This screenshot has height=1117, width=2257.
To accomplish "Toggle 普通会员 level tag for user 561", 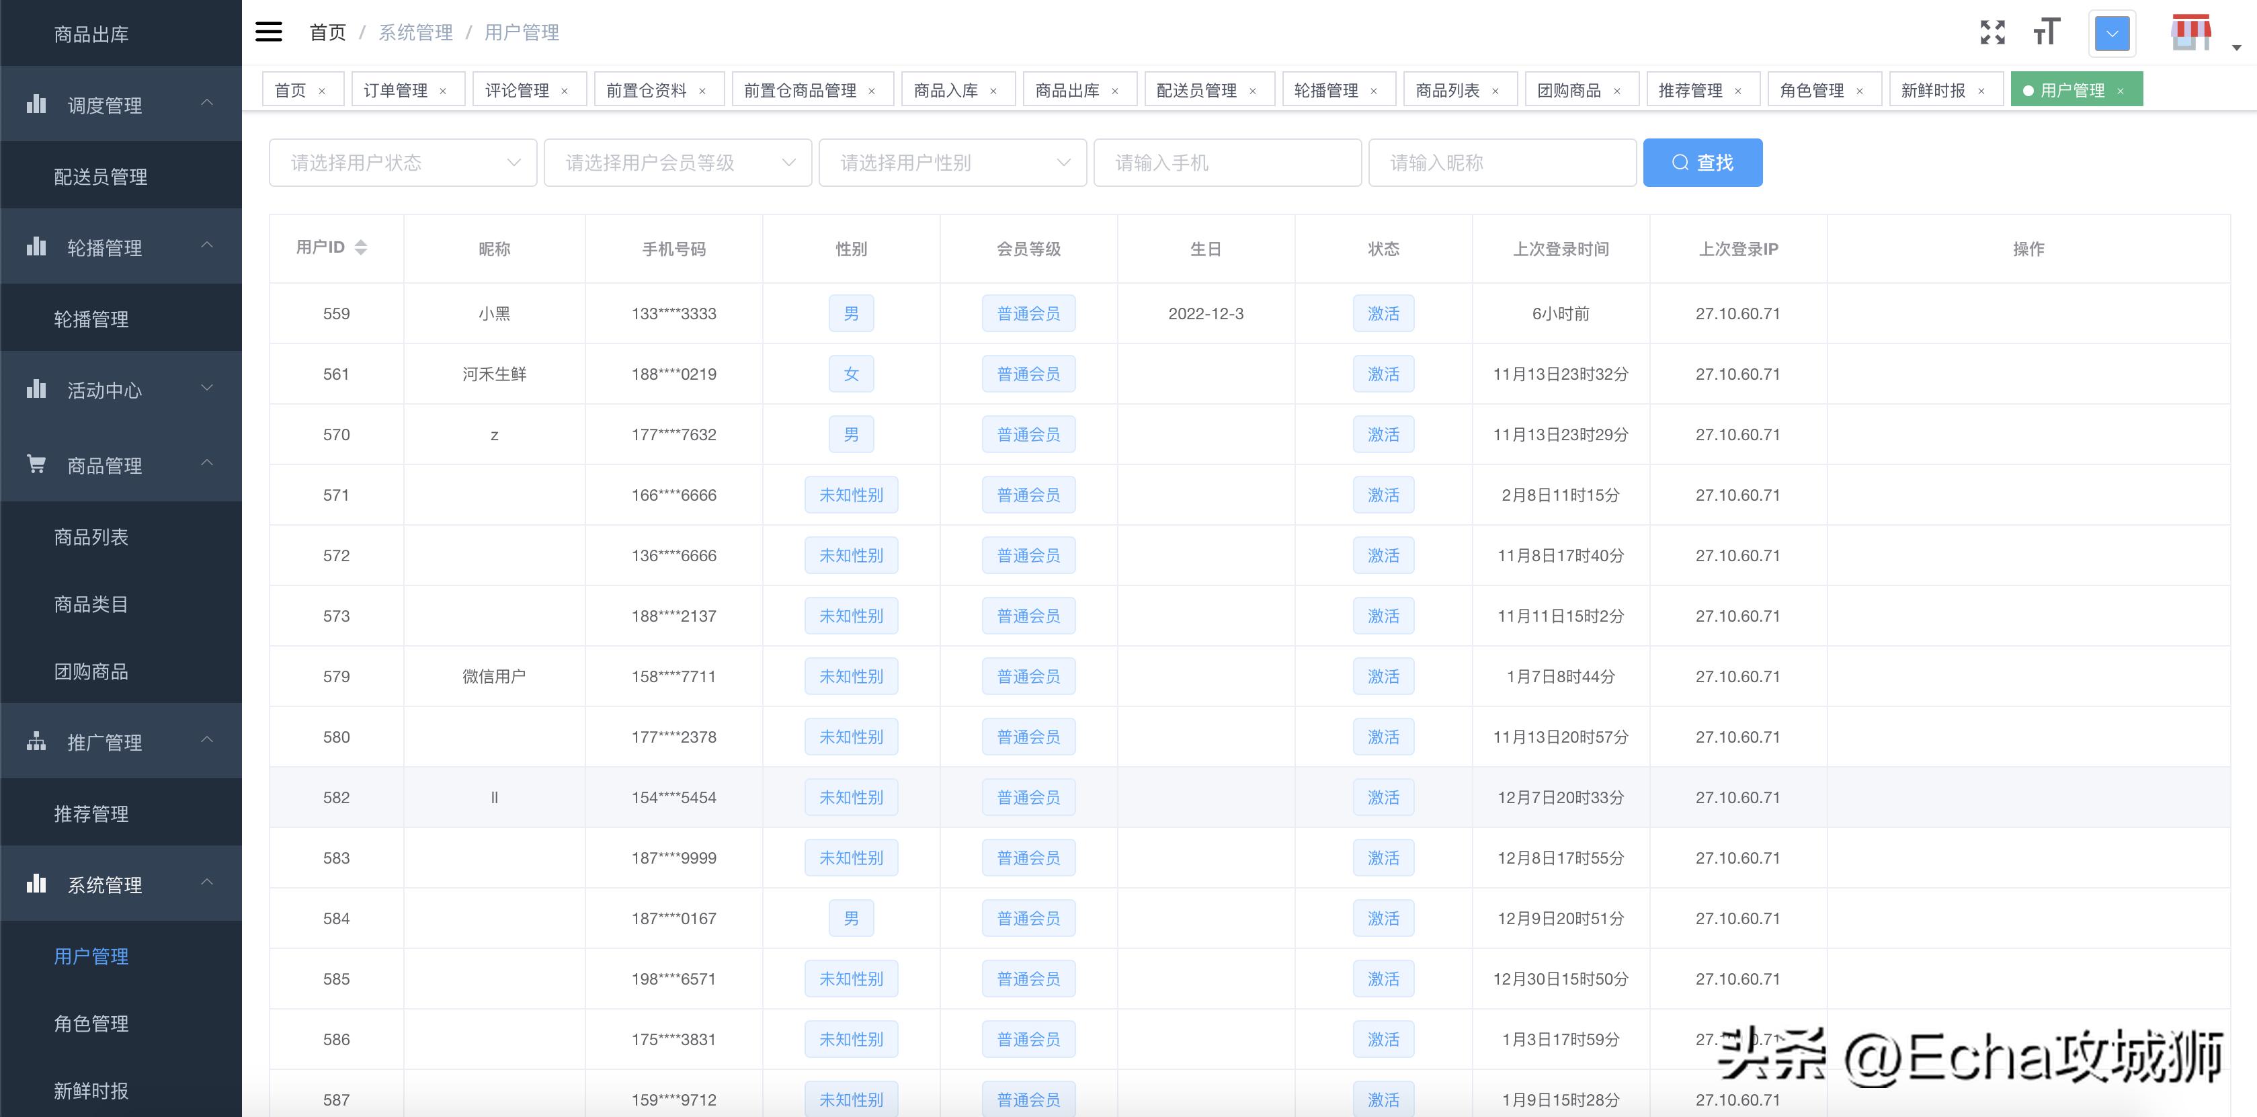I will click(x=1028, y=373).
